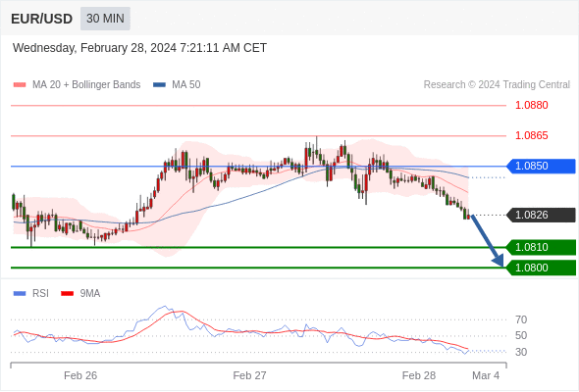This screenshot has height=392, width=579.
Task: Click the Feb 26 axis label
Action: [80, 375]
